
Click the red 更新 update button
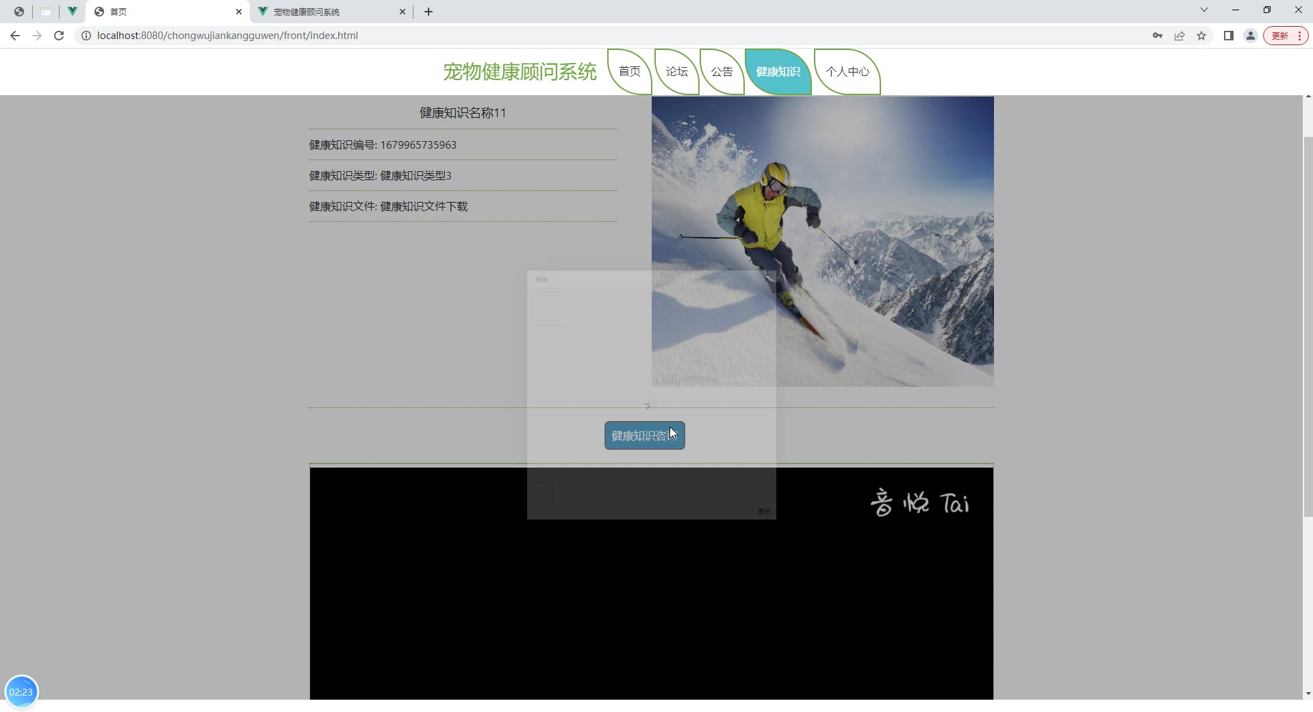click(x=1286, y=36)
